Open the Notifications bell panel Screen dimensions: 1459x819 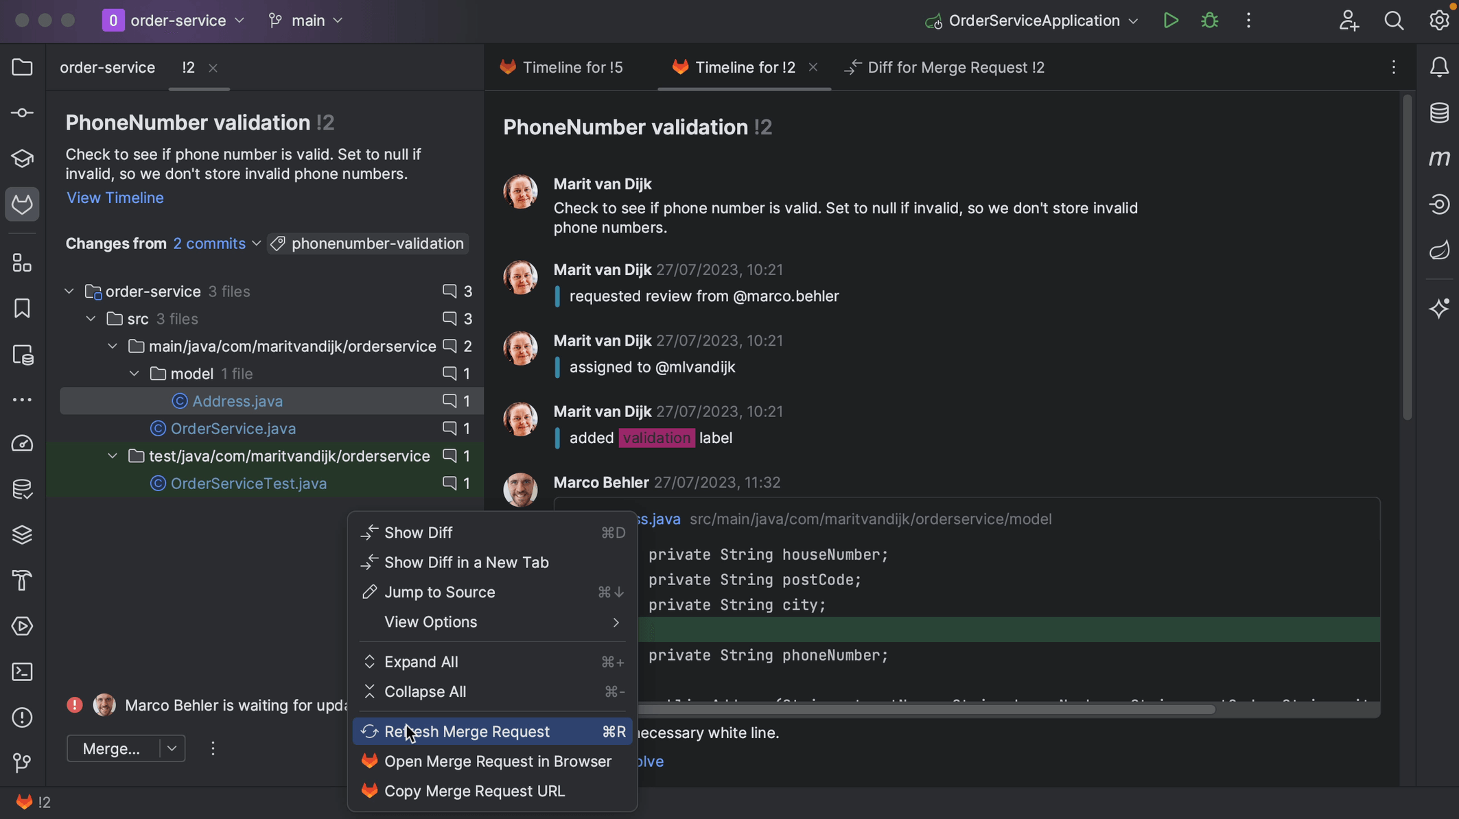1439,67
